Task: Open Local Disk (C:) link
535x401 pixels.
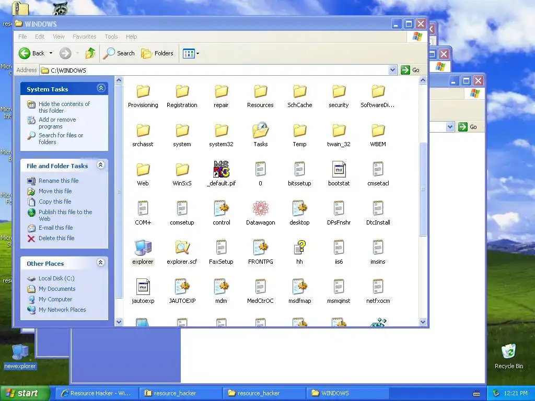Action: (x=56, y=278)
